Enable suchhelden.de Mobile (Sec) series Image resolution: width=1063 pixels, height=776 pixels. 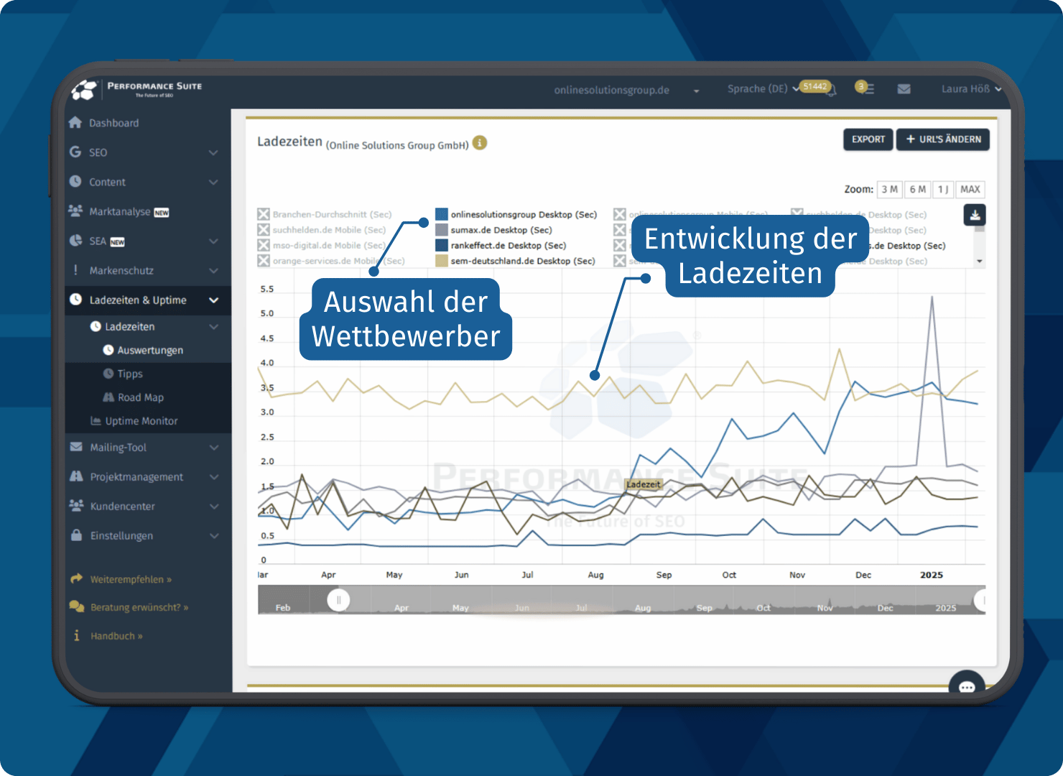coord(322,230)
